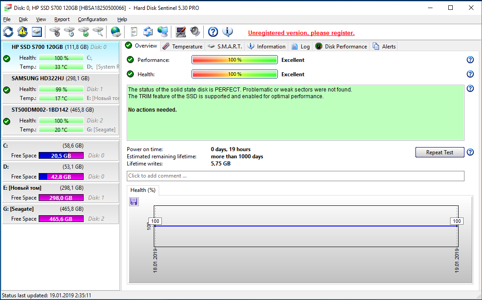Click the 'Unregistered version, please register' link

point(301,33)
